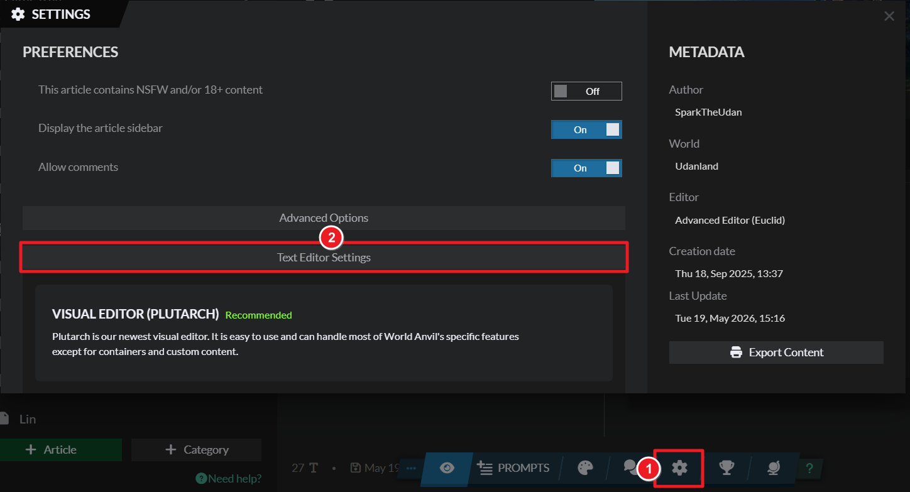Click last update Tue 19, May 2026, 15:16
910x492 pixels.
coord(730,318)
